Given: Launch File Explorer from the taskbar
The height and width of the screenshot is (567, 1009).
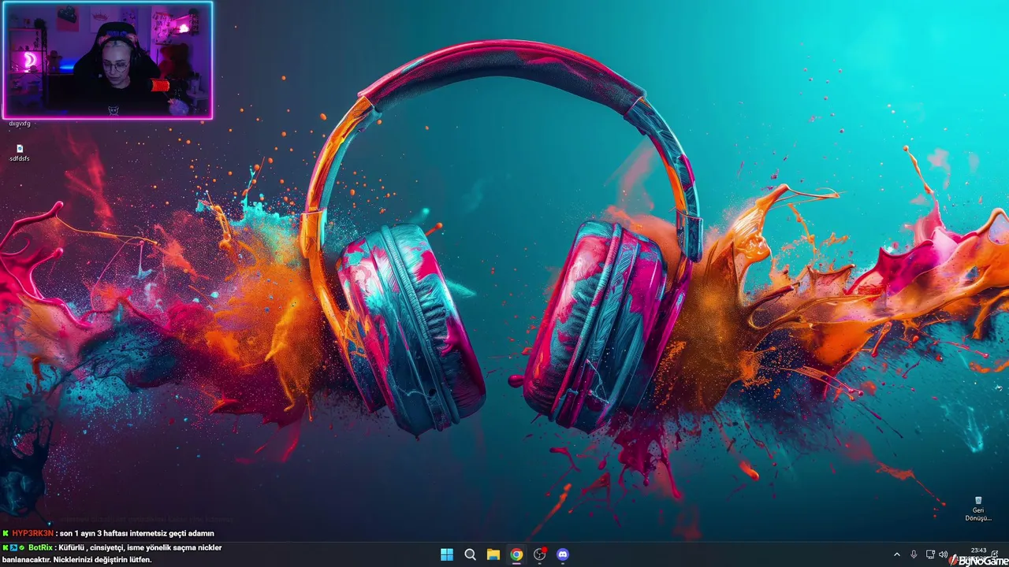Looking at the screenshot, I should (493, 554).
